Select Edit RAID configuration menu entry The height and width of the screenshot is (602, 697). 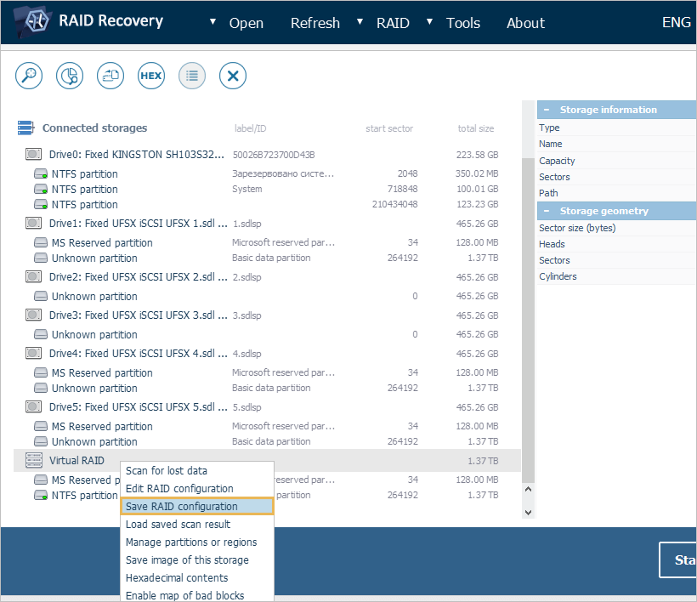pos(179,489)
